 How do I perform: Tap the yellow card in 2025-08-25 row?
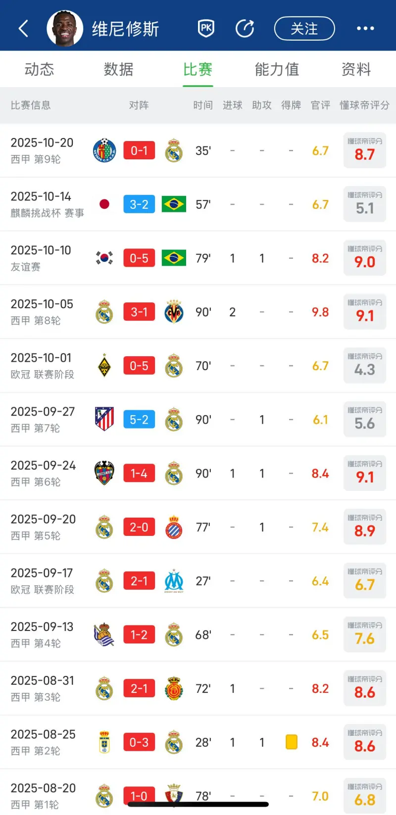(x=292, y=742)
